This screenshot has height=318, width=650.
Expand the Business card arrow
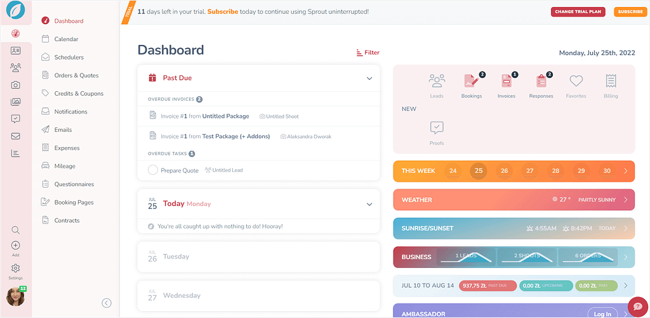pyautogui.click(x=625, y=257)
